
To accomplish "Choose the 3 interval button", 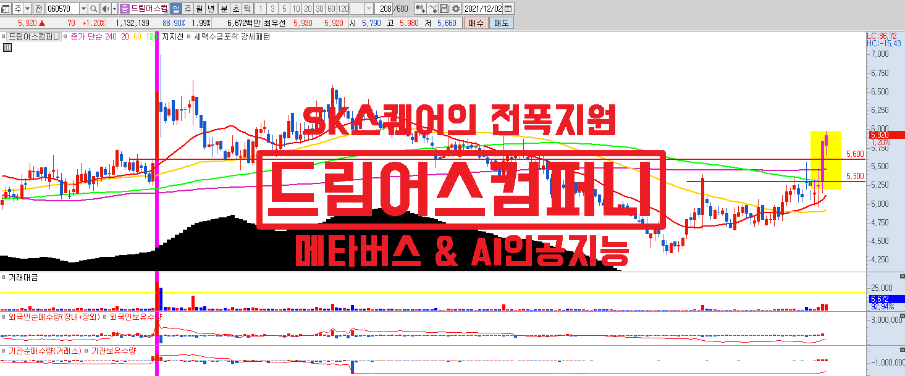I will pos(272,9).
